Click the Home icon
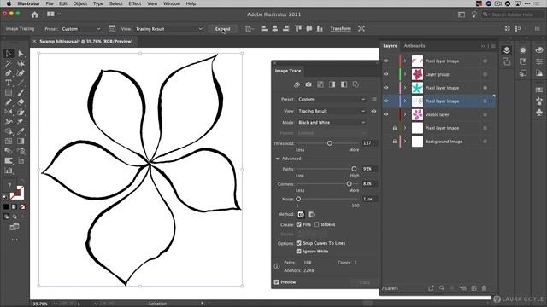This screenshot has height=307, width=547. pyautogui.click(x=34, y=14)
